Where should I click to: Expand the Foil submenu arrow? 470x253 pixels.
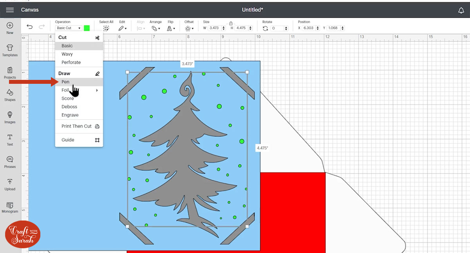[x=97, y=90]
